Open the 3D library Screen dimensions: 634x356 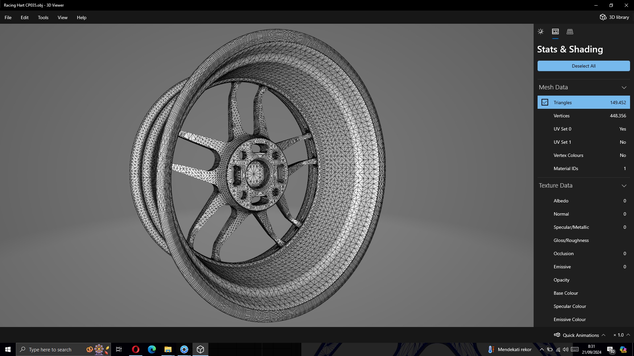(x=614, y=17)
